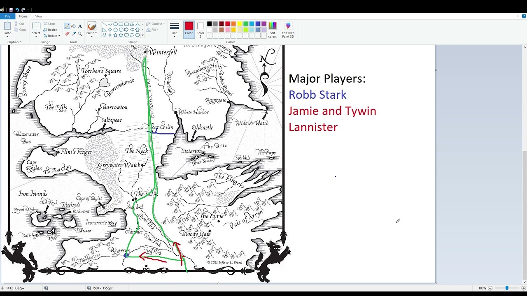The image size is (527, 296).
Task: Open the shape Outline dropdown
Action: point(155,24)
